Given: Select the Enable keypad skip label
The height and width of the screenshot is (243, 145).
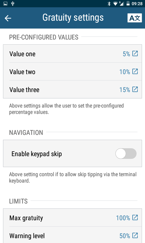Looking at the screenshot, I should [x=37, y=154].
